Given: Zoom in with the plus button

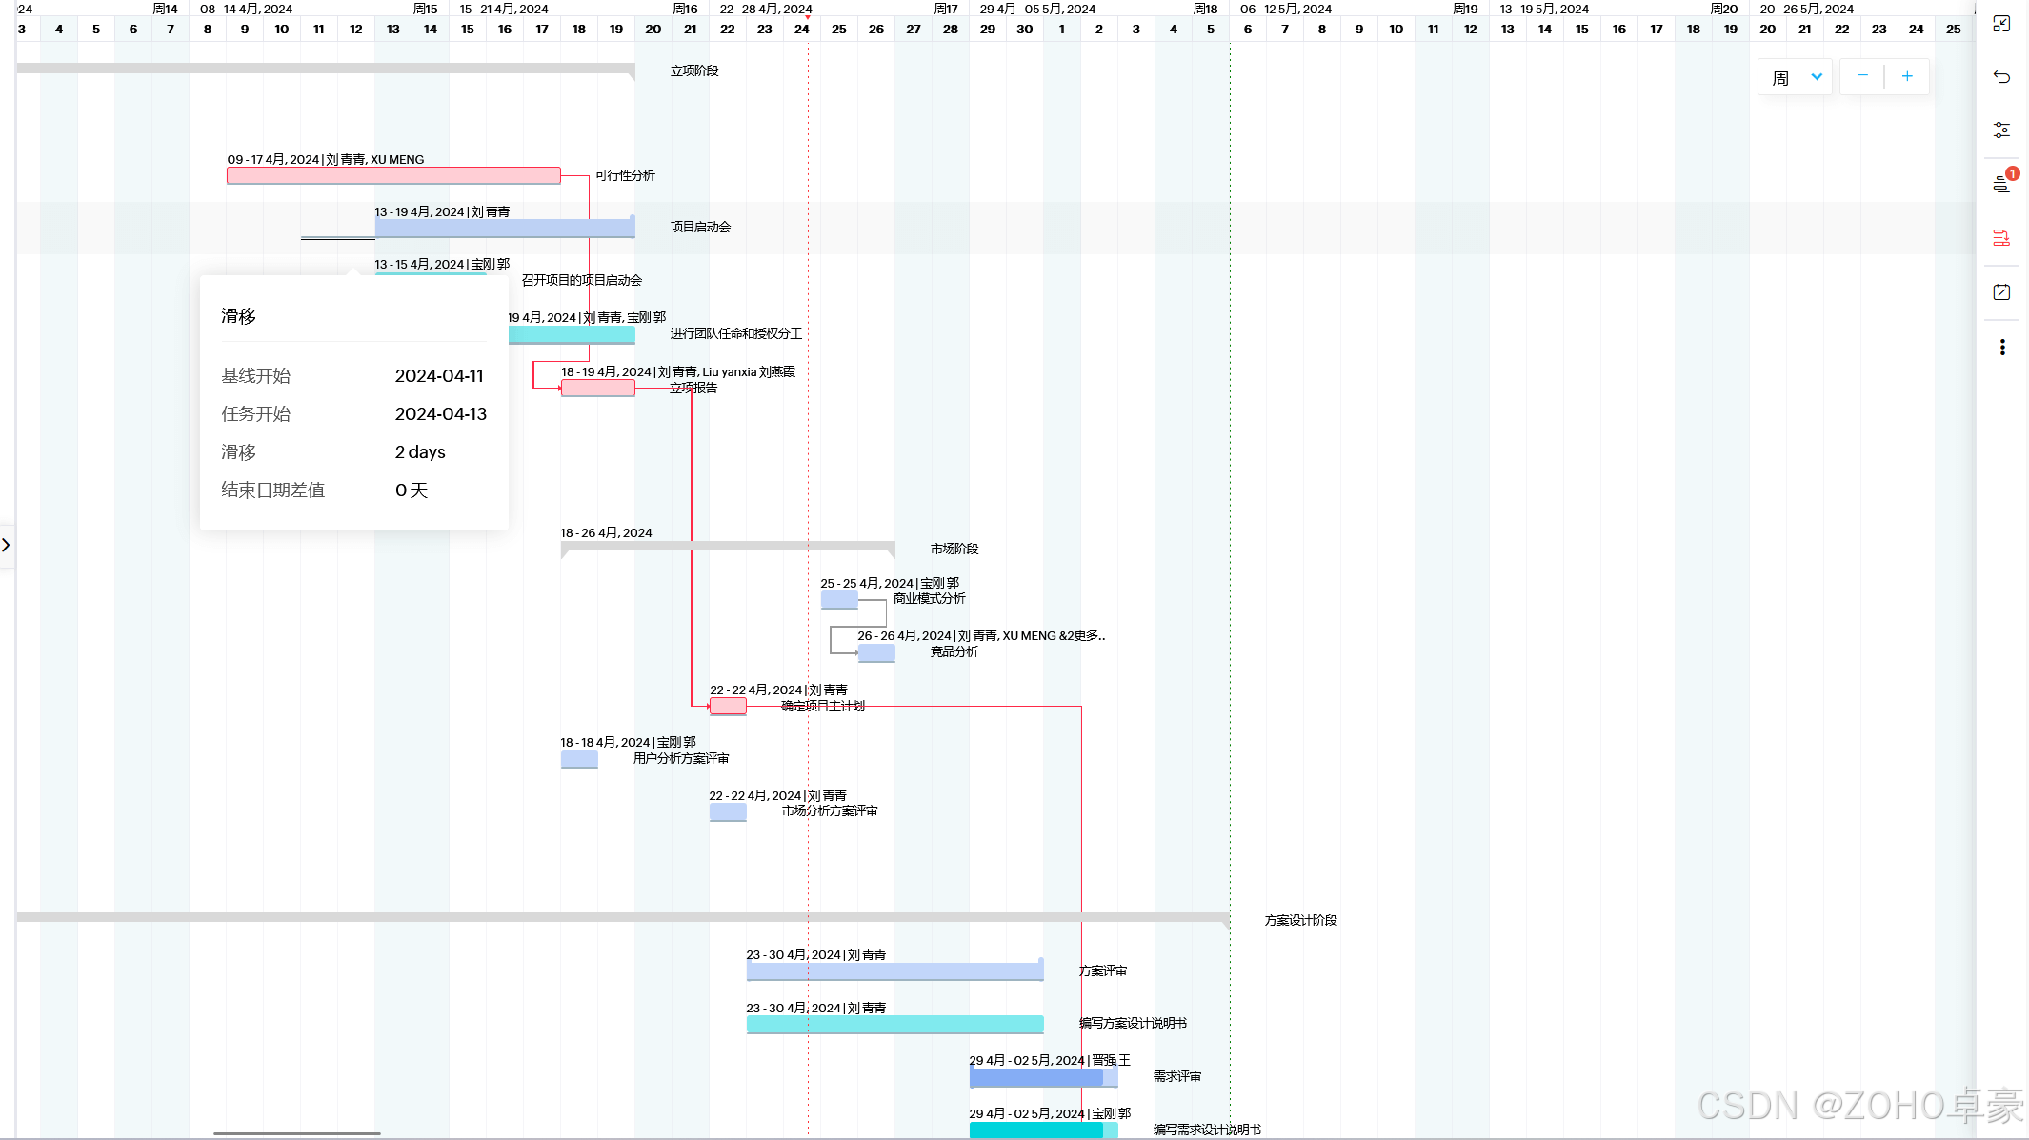Looking at the screenshot, I should (1907, 76).
